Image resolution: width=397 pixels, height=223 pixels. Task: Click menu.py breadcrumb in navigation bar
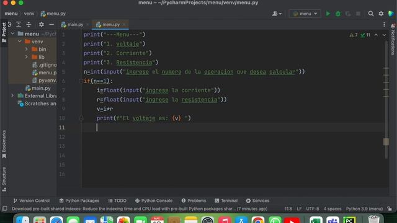tap(53, 14)
